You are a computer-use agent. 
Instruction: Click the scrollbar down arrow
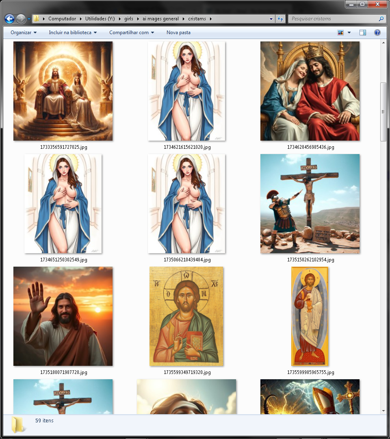point(383,411)
